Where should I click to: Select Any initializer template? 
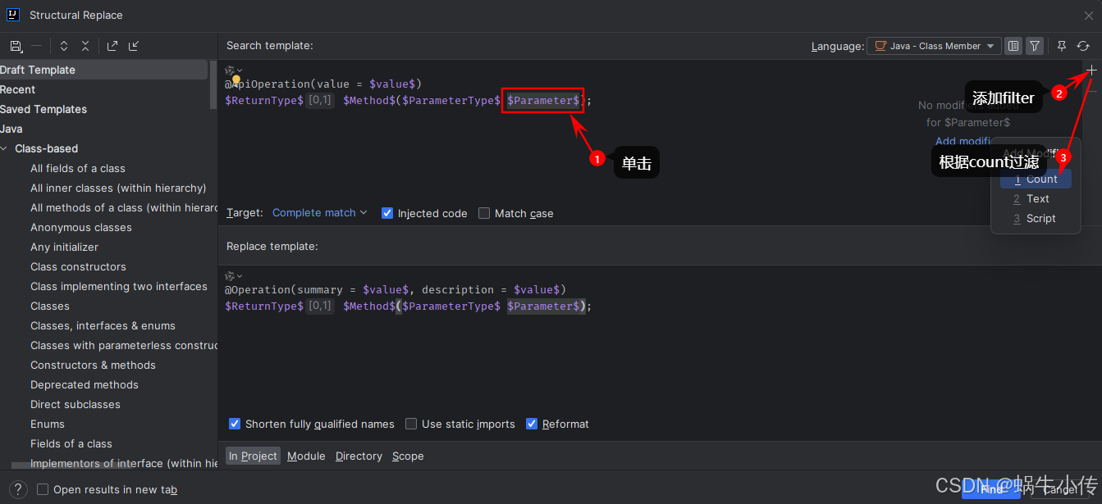(x=64, y=247)
